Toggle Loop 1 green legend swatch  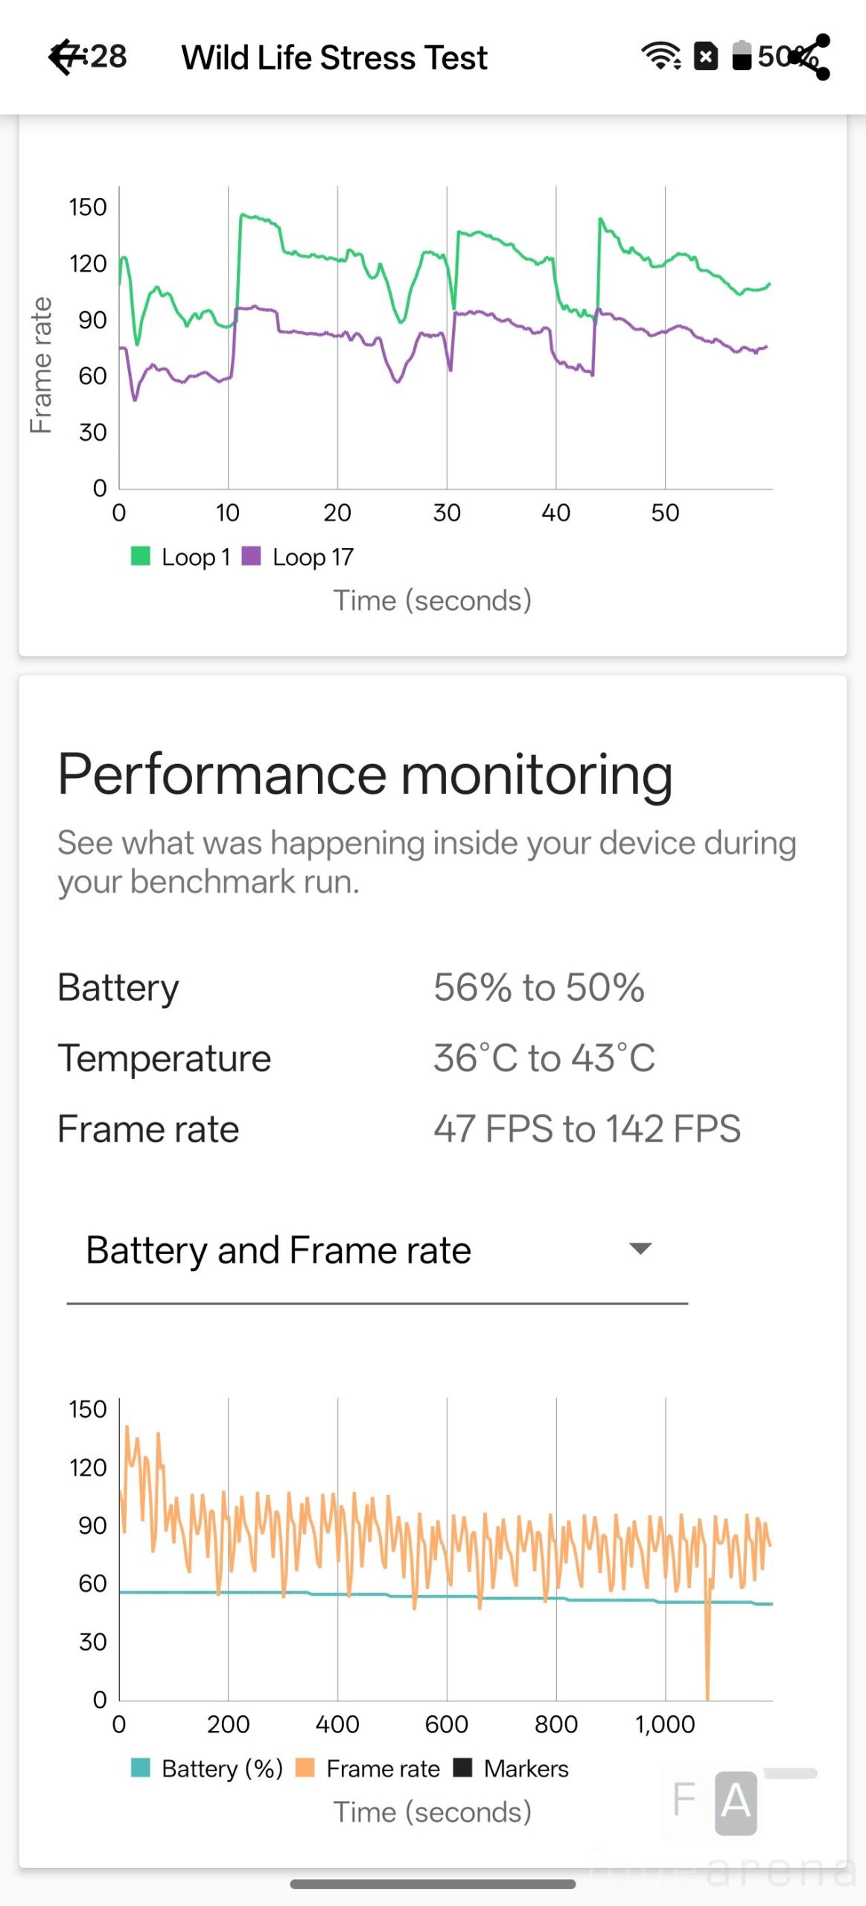pyautogui.click(x=141, y=556)
